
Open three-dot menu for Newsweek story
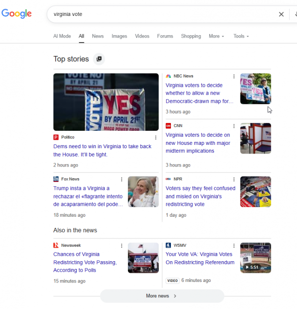point(122,246)
